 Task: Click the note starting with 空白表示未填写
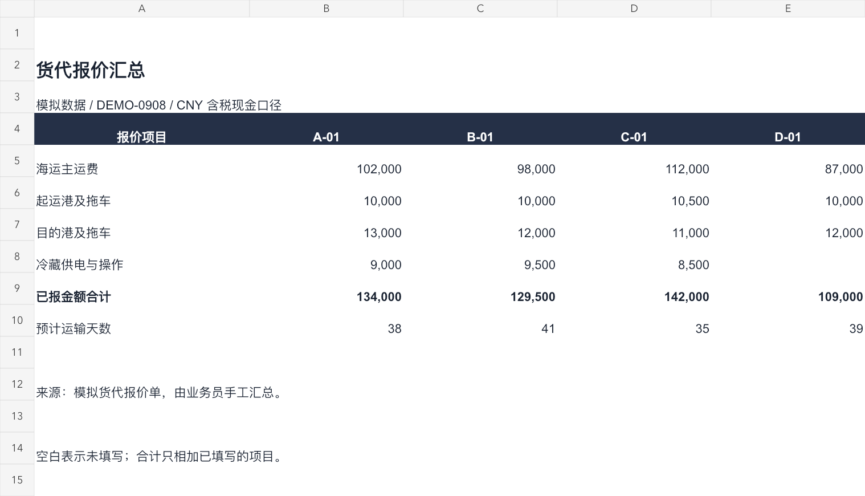coord(160,456)
